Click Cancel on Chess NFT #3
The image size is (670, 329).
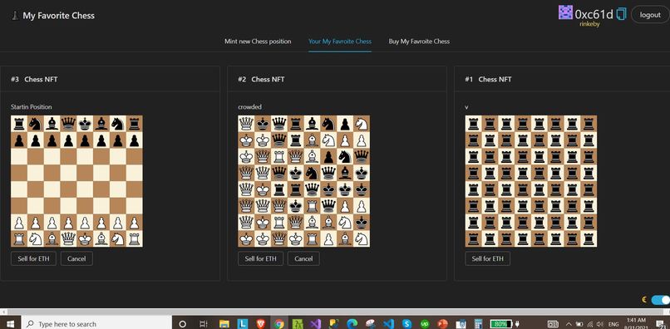pyautogui.click(x=76, y=258)
